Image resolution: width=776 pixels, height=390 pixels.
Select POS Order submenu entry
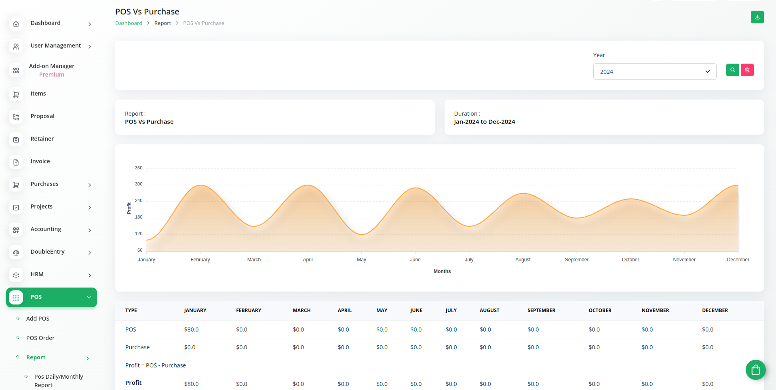click(40, 338)
